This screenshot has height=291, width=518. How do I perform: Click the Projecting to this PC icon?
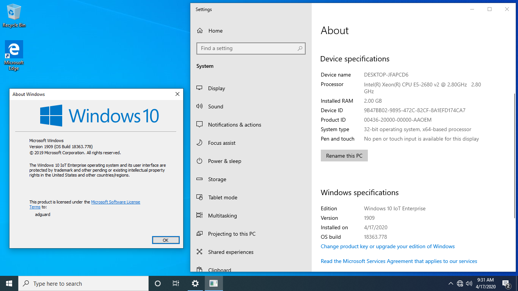199,234
